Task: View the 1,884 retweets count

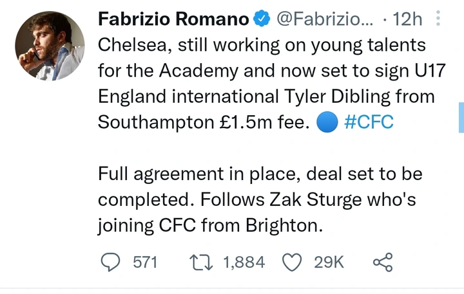Action: click(x=244, y=262)
